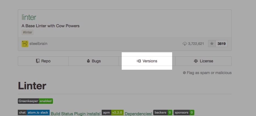Click the download cloud icon
The width and height of the screenshot is (256, 116).
[x=184, y=44]
